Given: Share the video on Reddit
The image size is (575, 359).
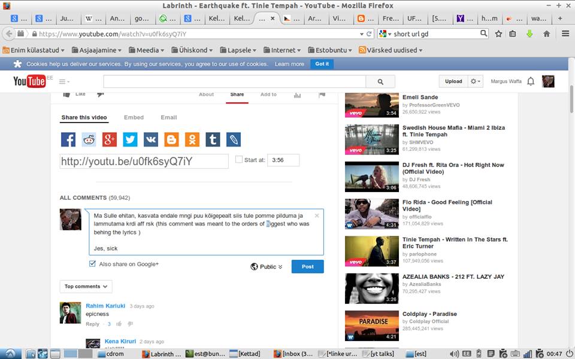Looking at the screenshot, I should [89, 139].
